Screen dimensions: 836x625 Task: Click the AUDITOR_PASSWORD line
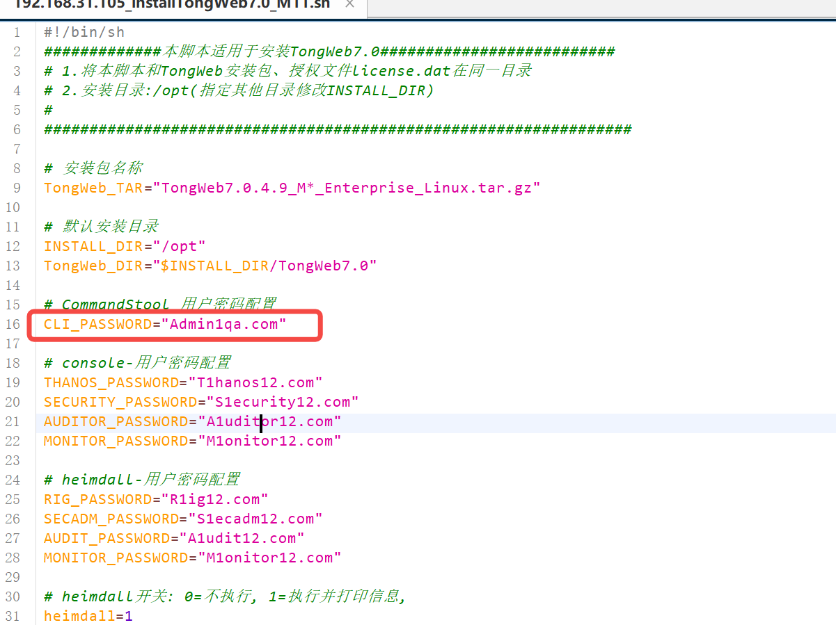click(192, 421)
